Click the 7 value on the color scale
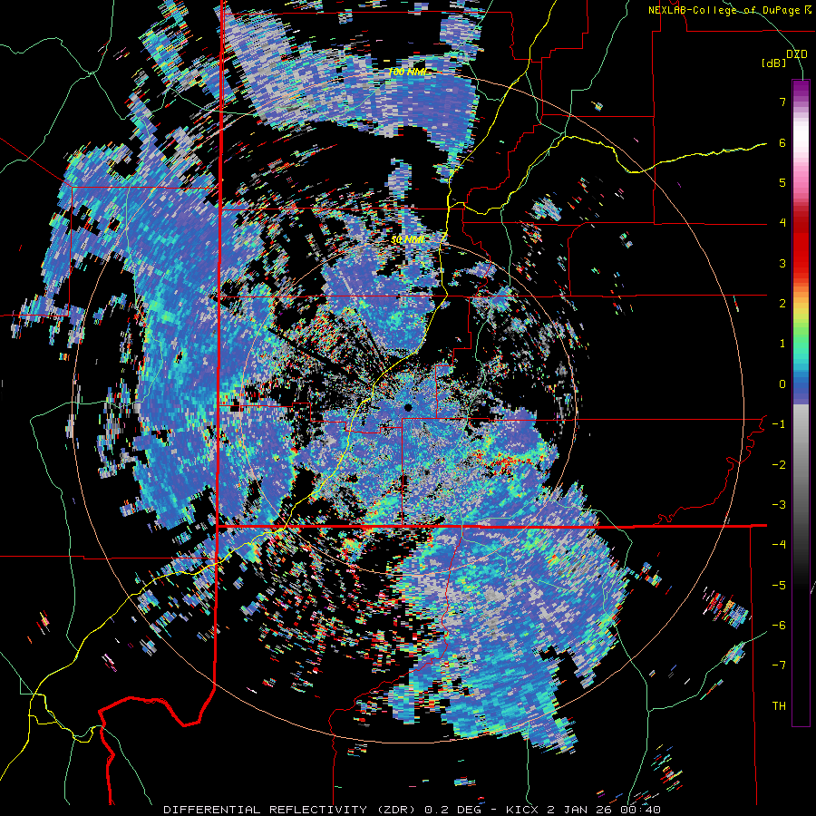The image size is (816, 816). coord(782,102)
